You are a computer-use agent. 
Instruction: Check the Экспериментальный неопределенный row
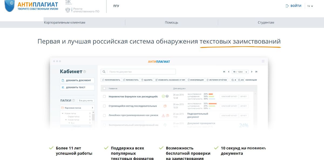(104, 125)
